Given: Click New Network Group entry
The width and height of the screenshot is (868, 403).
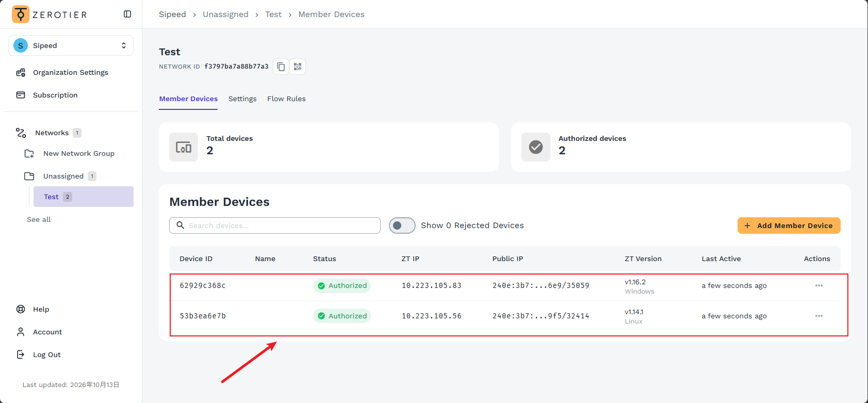Looking at the screenshot, I should click(x=79, y=153).
